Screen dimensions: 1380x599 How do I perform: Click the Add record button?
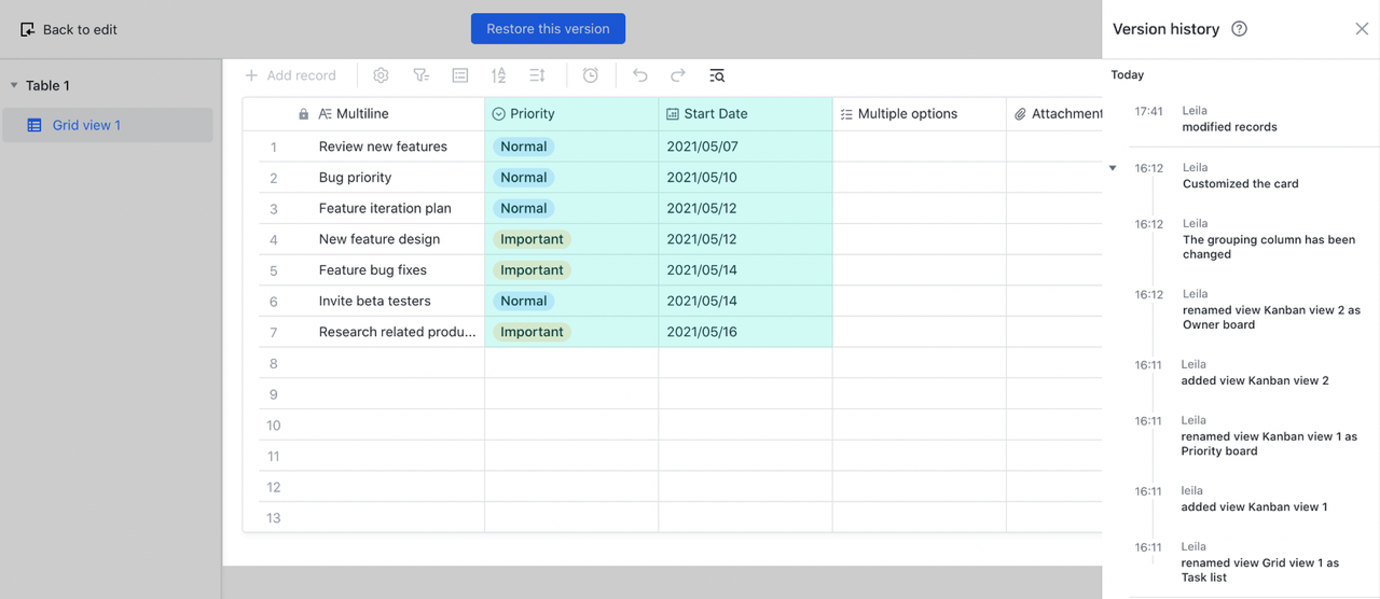[x=291, y=75]
